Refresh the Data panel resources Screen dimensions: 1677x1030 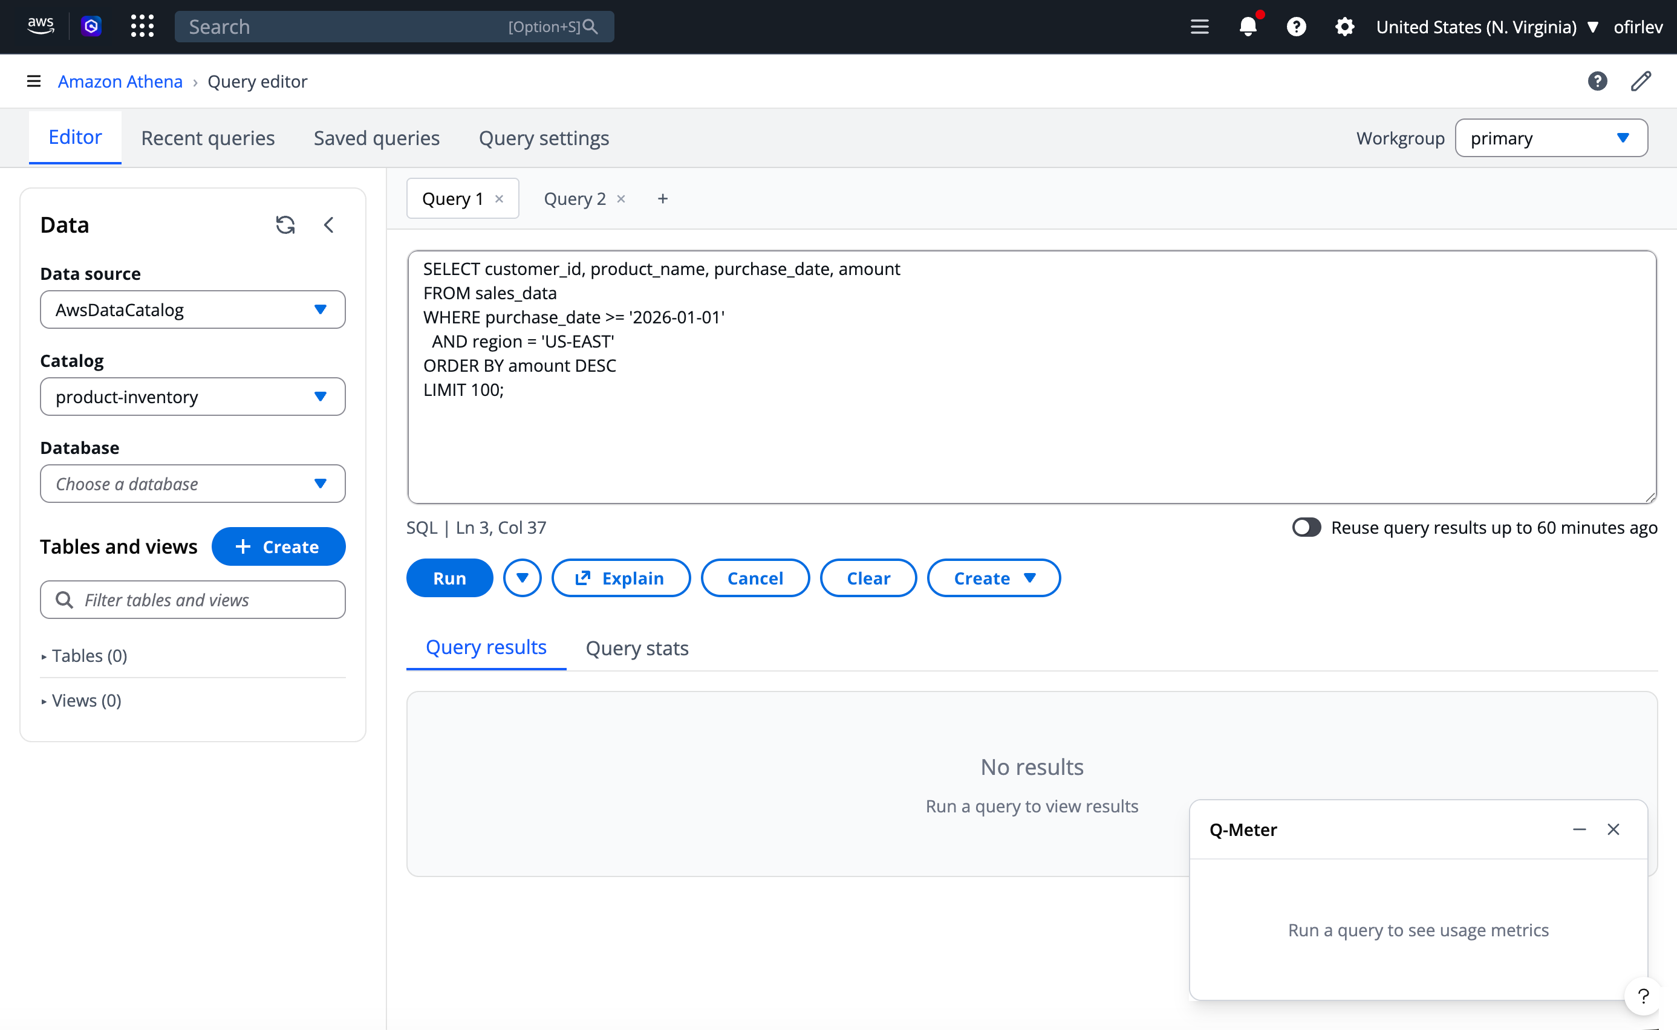tap(285, 225)
